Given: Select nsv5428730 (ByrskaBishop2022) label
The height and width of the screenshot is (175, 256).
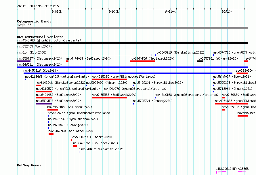Looking at the screenshot, I should (73, 119).
